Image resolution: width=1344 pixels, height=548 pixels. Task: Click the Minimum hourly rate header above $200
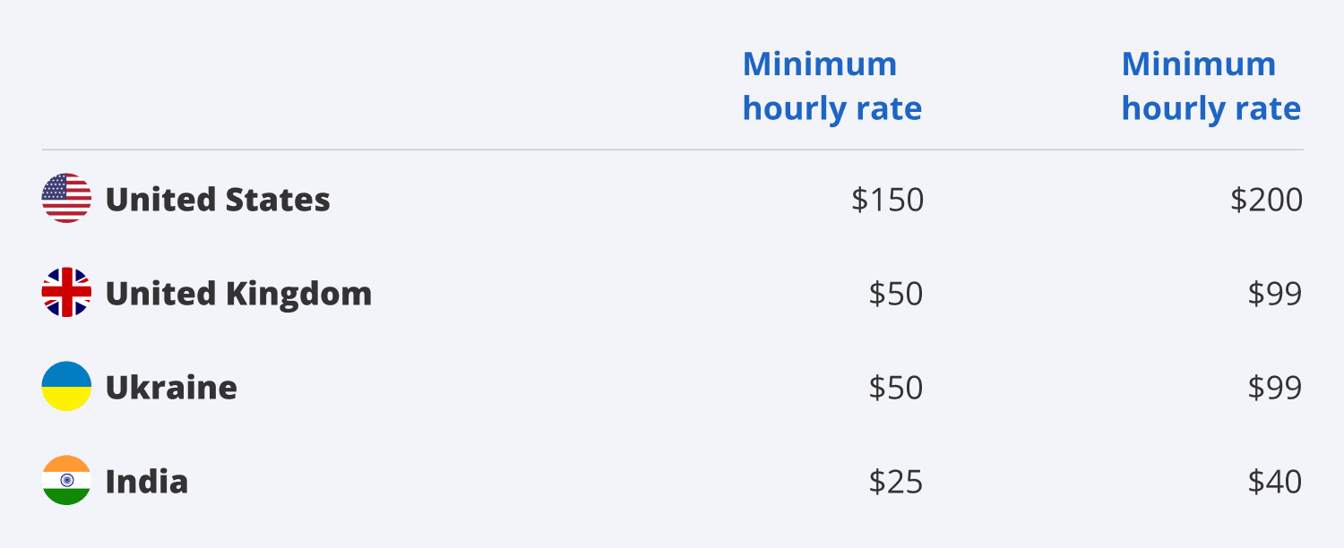pyautogui.click(x=1211, y=86)
